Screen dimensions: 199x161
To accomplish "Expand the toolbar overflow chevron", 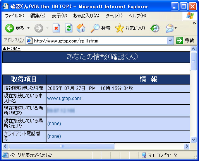I will tap(194, 23).
